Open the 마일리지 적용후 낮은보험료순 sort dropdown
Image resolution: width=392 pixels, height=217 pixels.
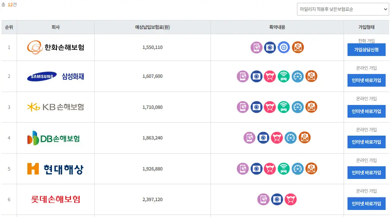(x=343, y=9)
